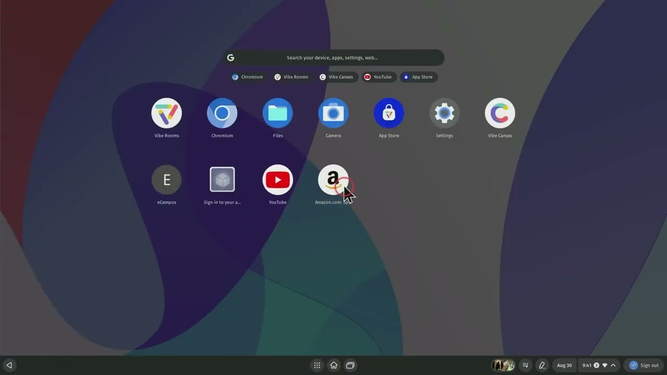
Task: Select the Chromium suggestion chip
Action: coord(248,77)
